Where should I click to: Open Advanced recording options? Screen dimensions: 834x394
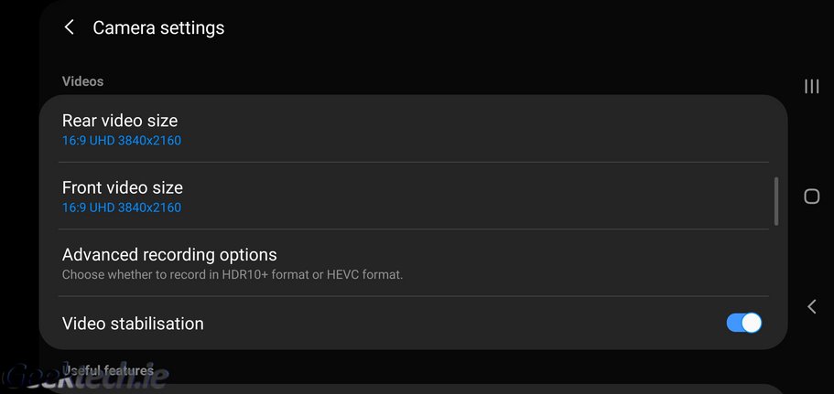pyautogui.click(x=169, y=254)
